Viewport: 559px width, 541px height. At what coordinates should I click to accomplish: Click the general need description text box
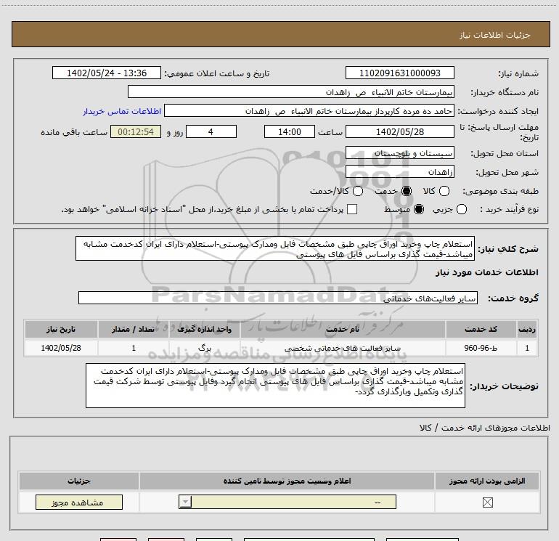(275, 248)
